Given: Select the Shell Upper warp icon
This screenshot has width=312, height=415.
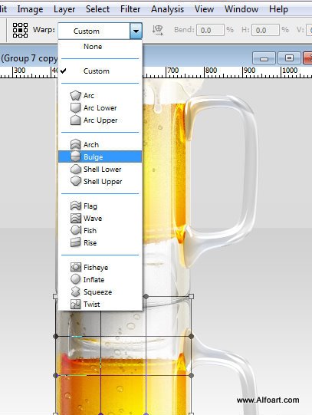Looking at the screenshot, I should [76, 181].
